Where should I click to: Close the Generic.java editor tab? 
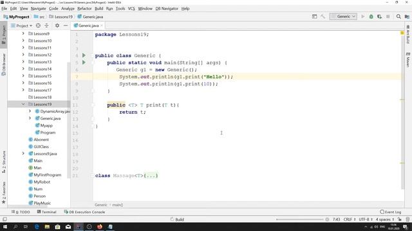tap(102, 26)
